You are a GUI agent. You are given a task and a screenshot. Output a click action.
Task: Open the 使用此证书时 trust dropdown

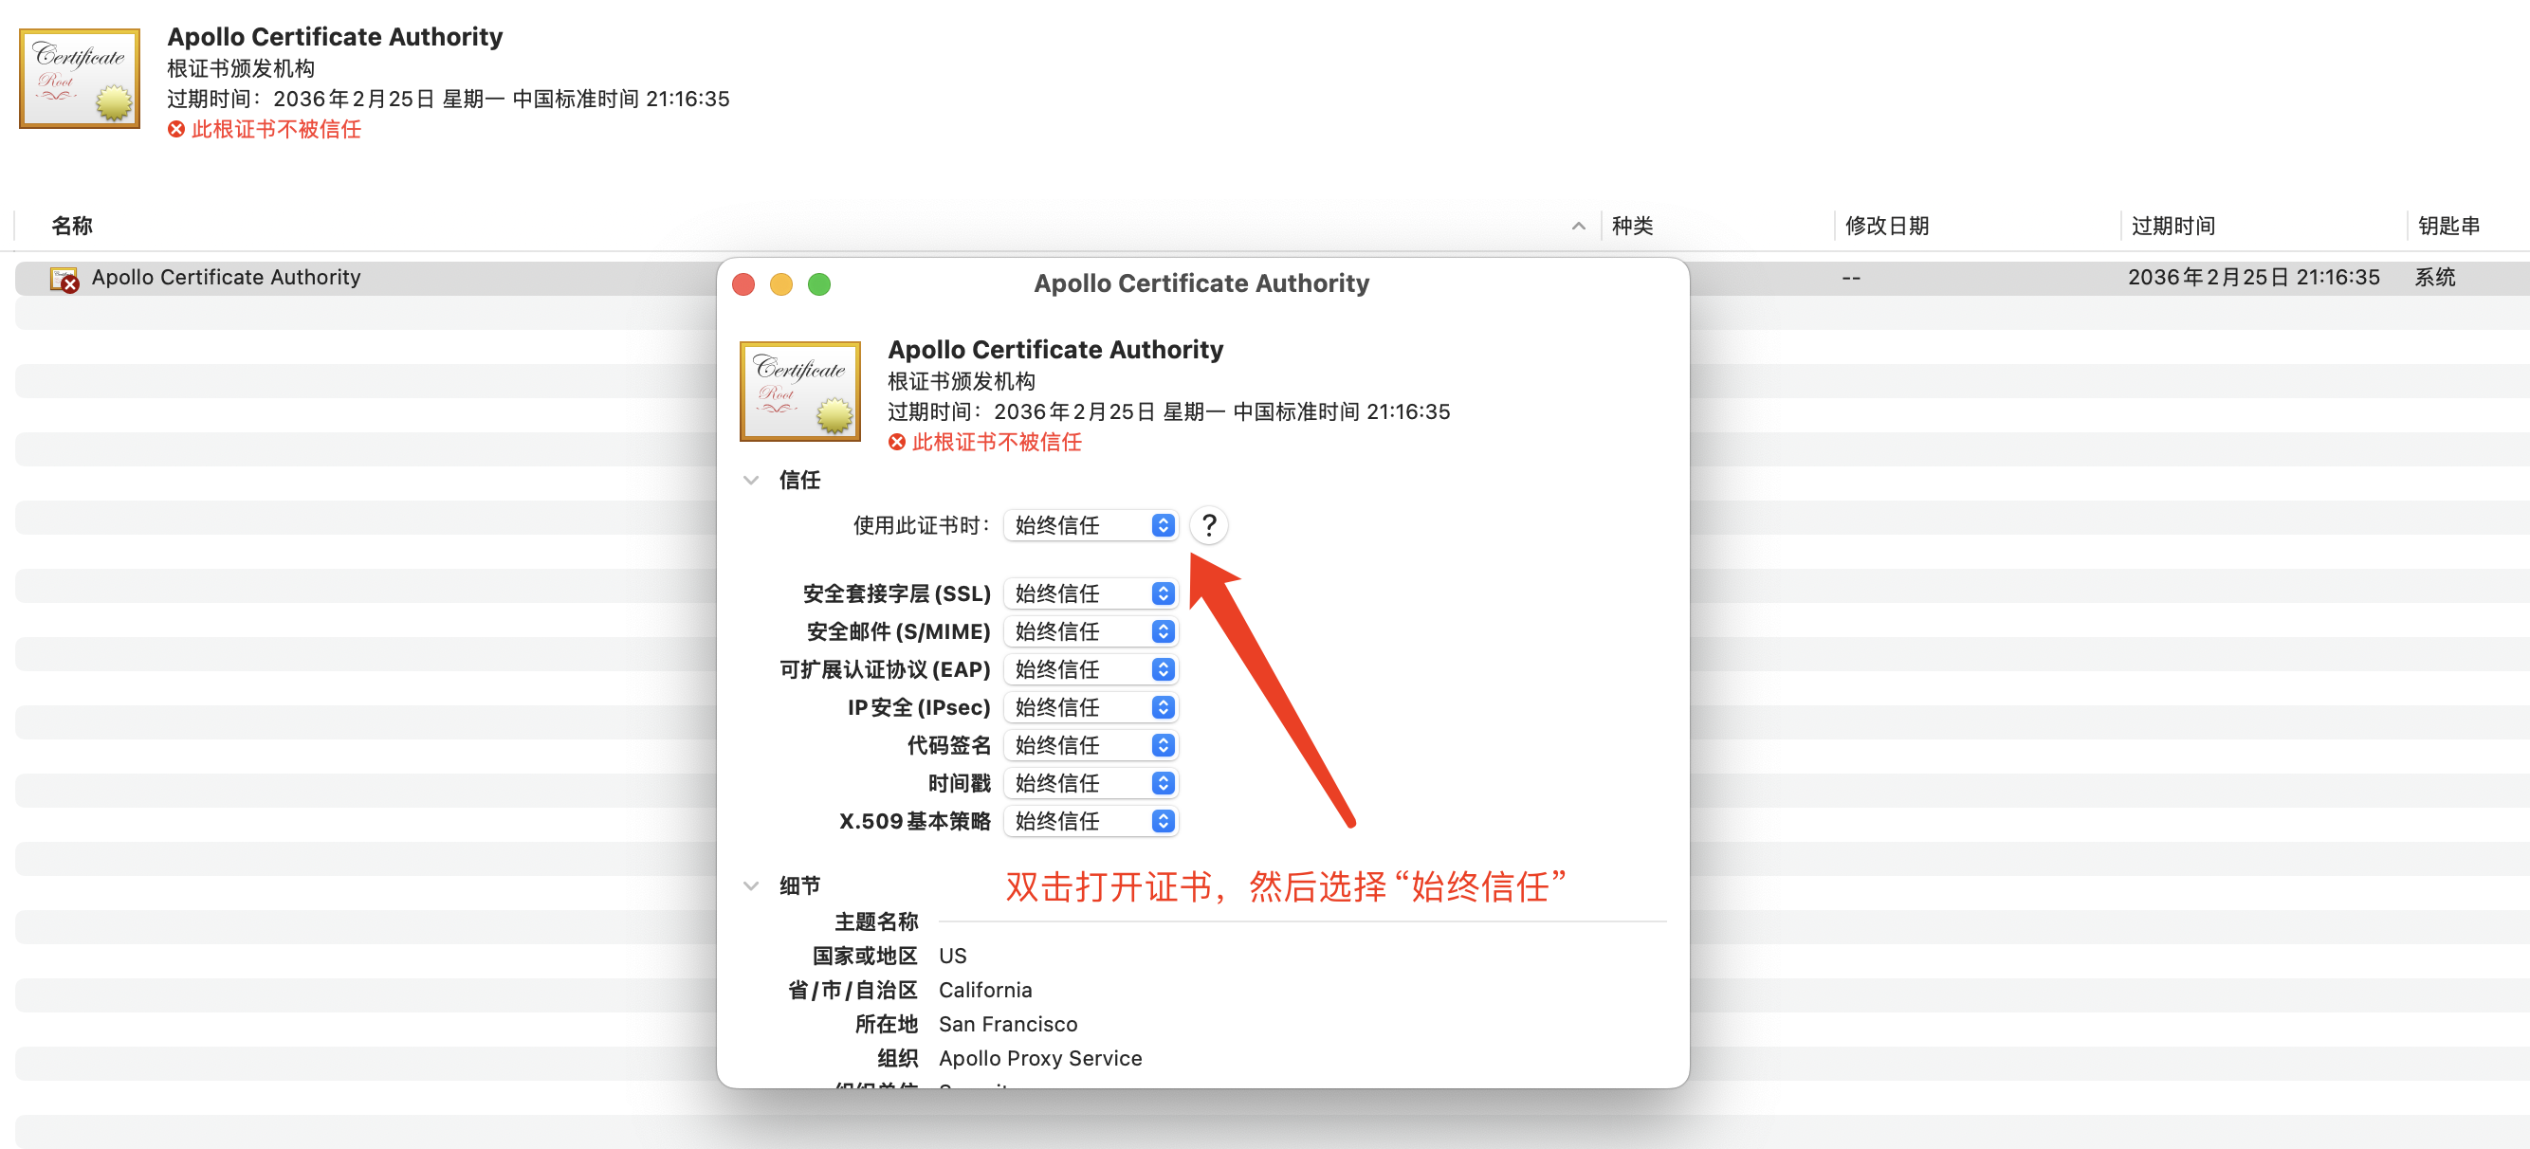point(1091,525)
